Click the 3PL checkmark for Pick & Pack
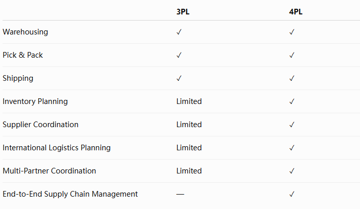This screenshot has width=360, height=209. tap(179, 55)
